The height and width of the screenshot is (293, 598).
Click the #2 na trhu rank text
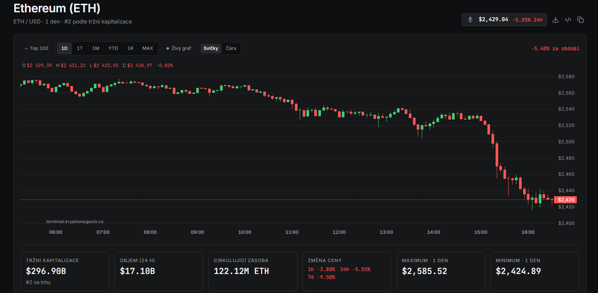38,283
